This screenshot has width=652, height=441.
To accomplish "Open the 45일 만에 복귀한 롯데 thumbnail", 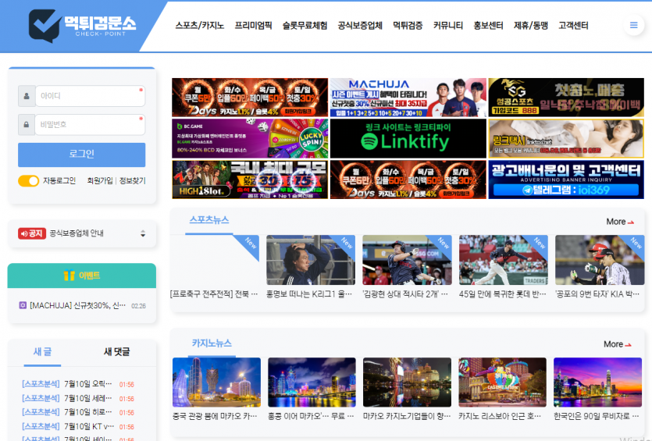I will (504, 260).
